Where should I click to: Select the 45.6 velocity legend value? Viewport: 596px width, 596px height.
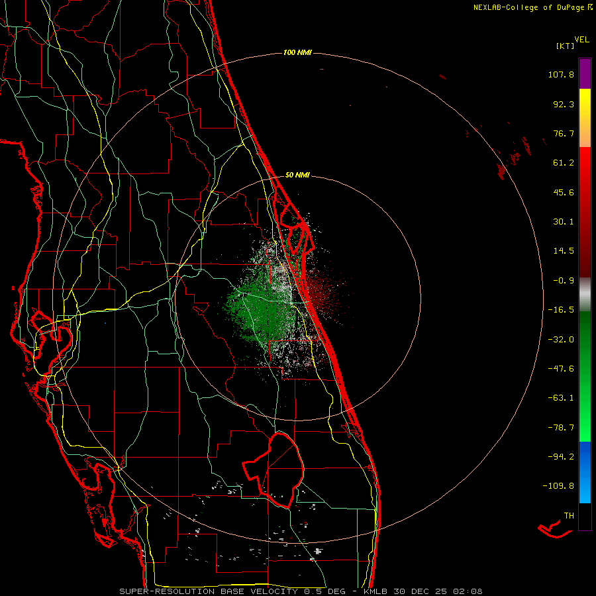pyautogui.click(x=564, y=192)
